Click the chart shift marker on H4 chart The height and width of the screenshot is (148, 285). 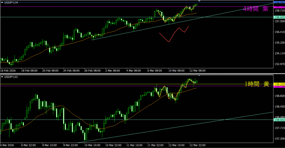(199, 2)
